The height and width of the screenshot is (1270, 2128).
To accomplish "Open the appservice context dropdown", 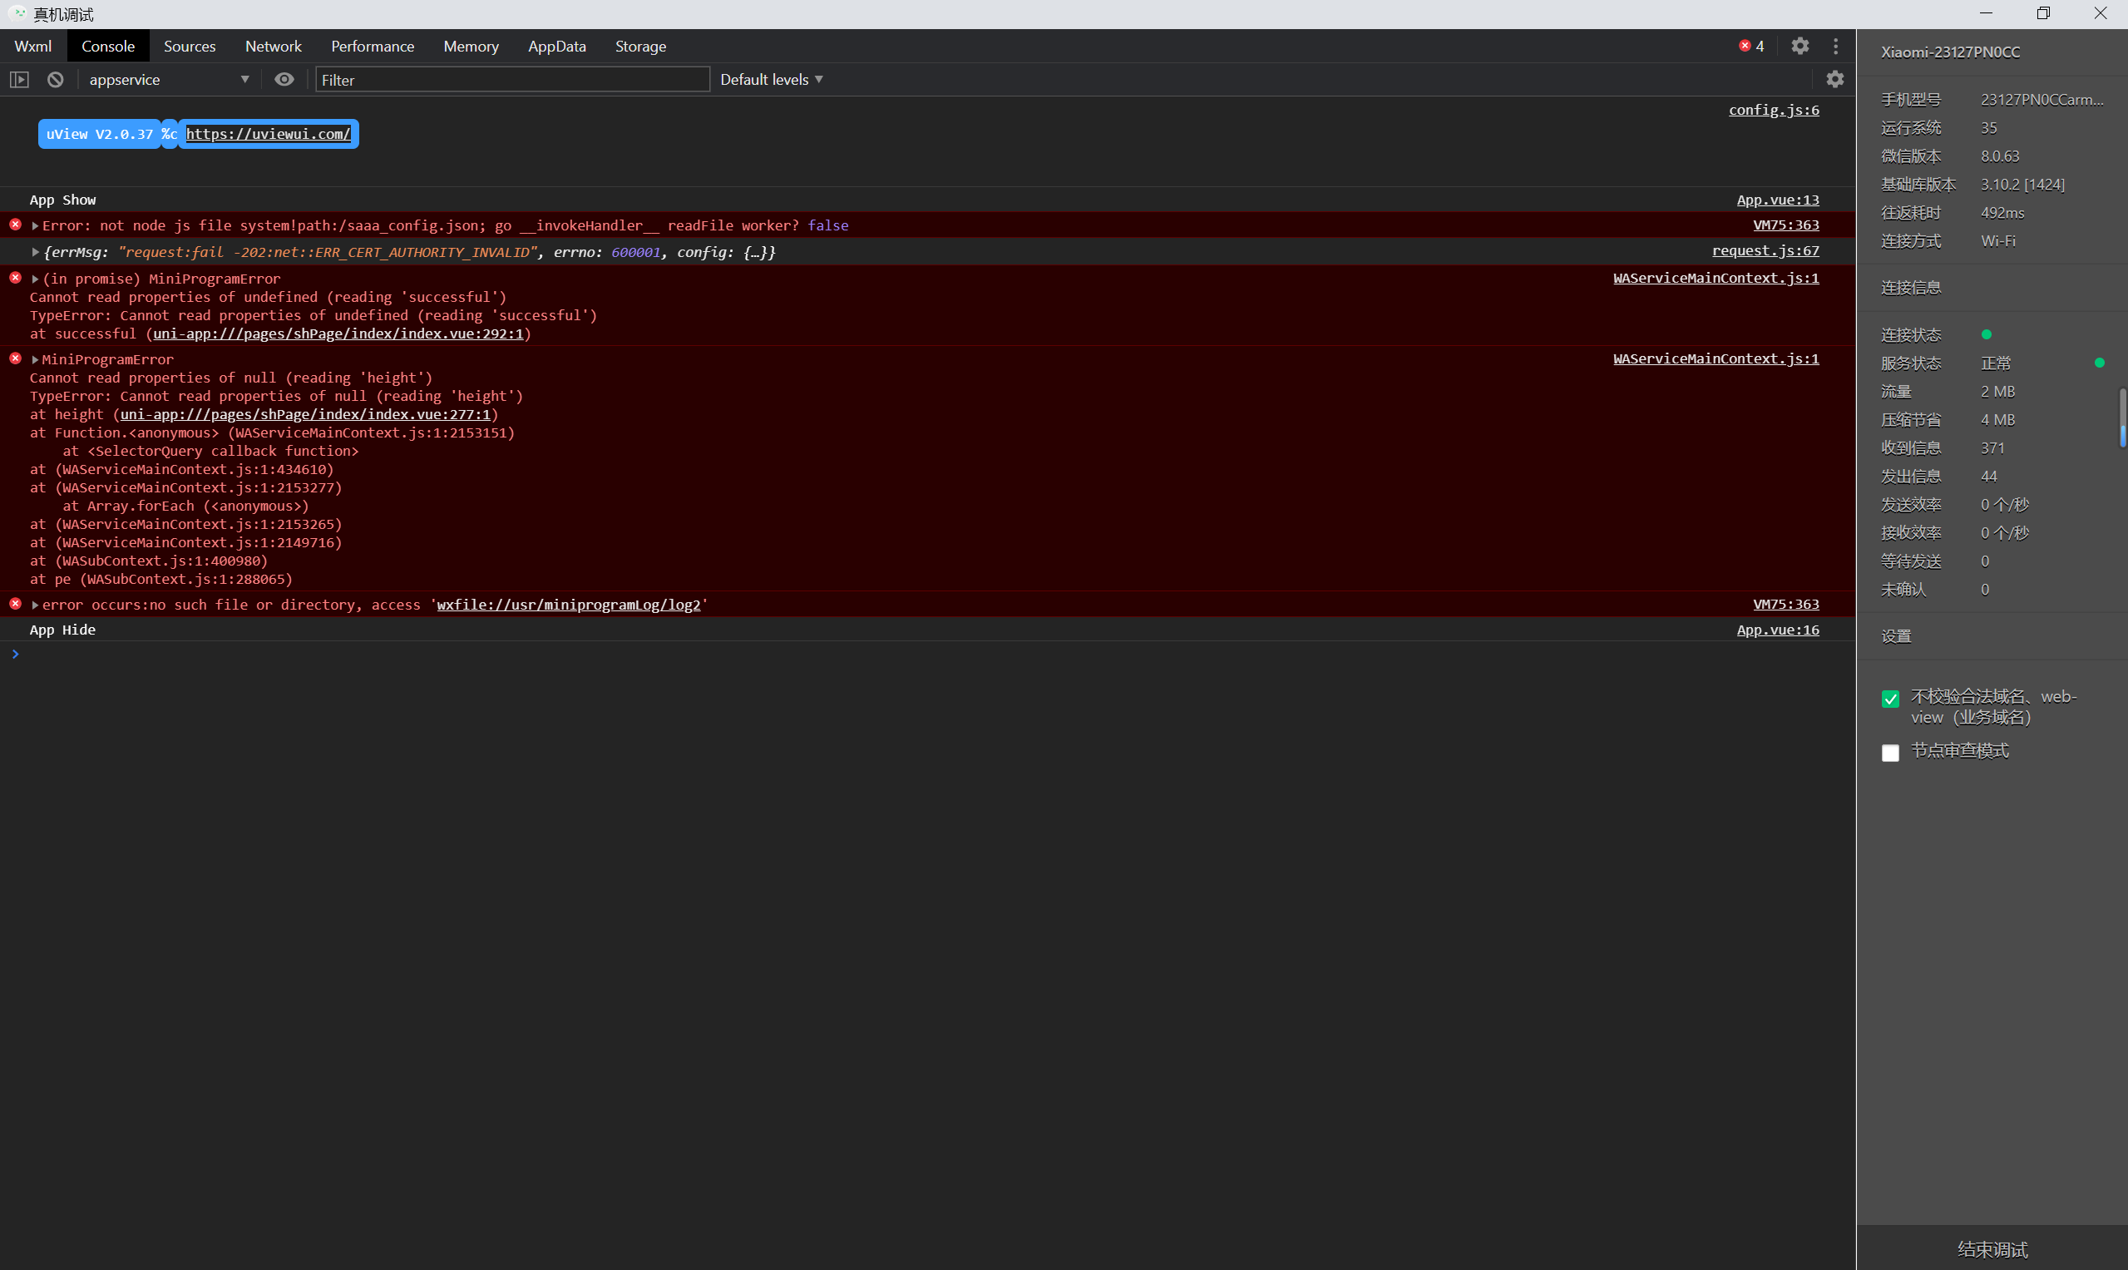I will click(x=168, y=80).
